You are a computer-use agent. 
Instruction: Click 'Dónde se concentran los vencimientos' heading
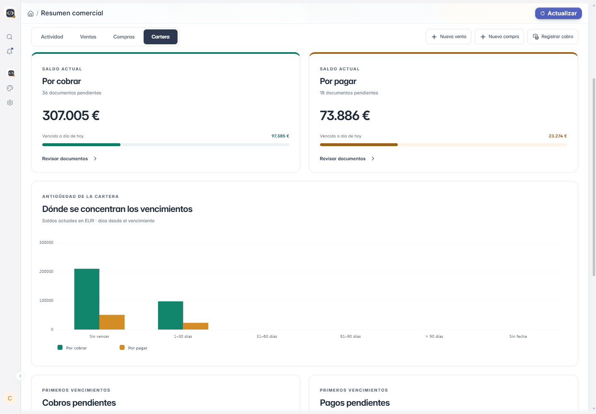(117, 209)
